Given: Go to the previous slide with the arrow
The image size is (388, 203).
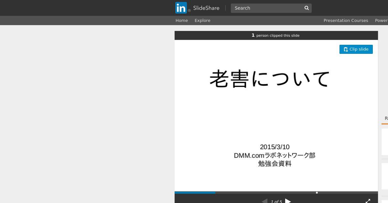Looking at the screenshot, I should coord(264,201).
